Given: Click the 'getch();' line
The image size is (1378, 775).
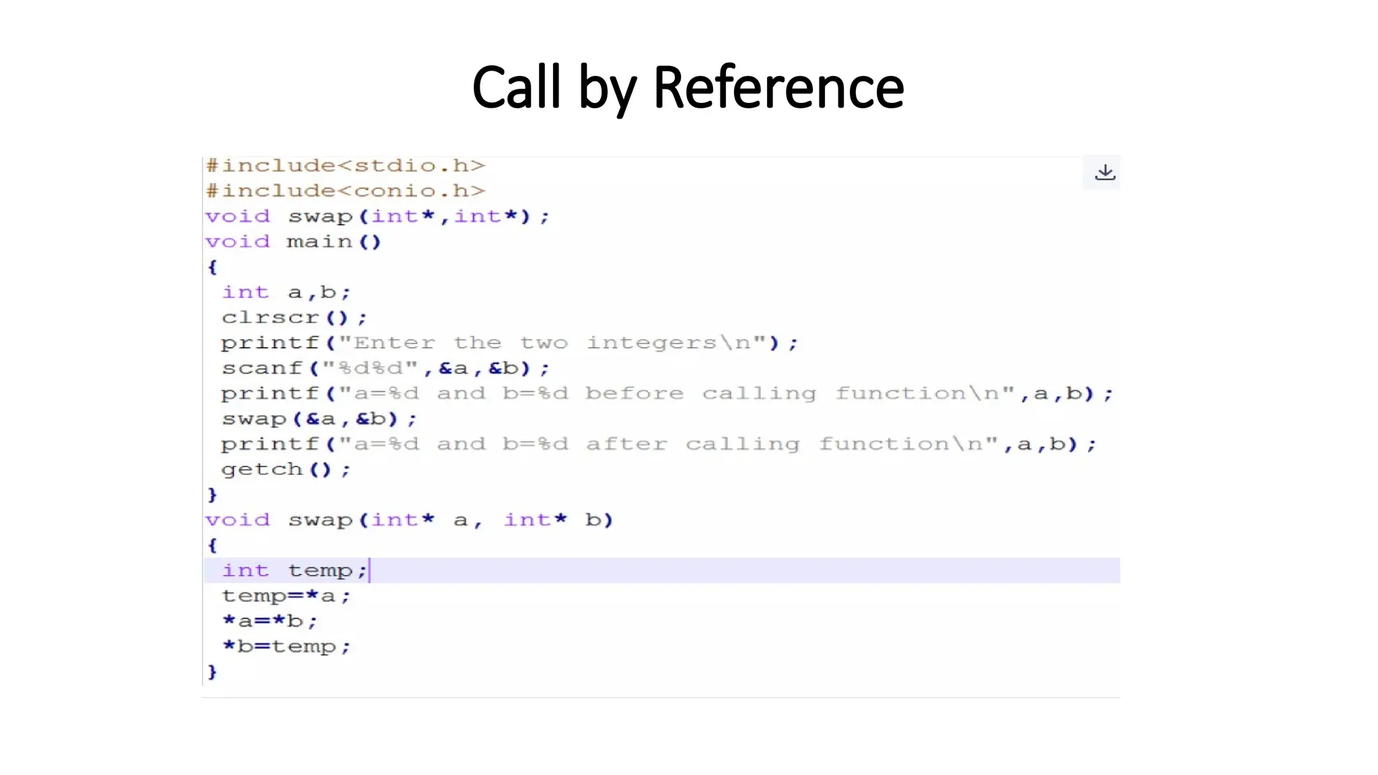Looking at the screenshot, I should coord(286,470).
